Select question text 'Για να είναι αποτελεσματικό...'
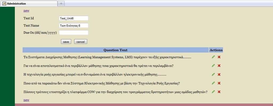 coord(98,66)
